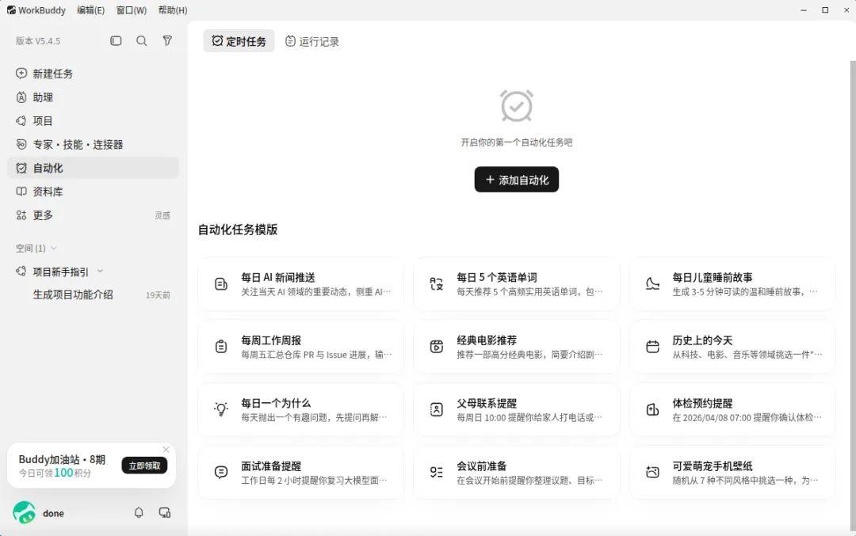
Task: Open the notifications bell icon
Action: pos(139,512)
